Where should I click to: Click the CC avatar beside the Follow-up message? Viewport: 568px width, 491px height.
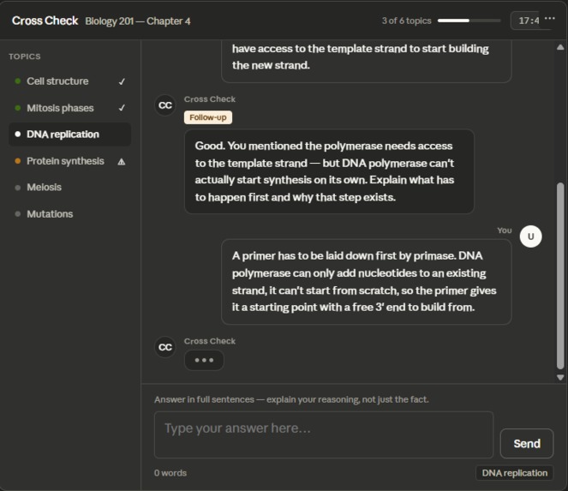(165, 105)
